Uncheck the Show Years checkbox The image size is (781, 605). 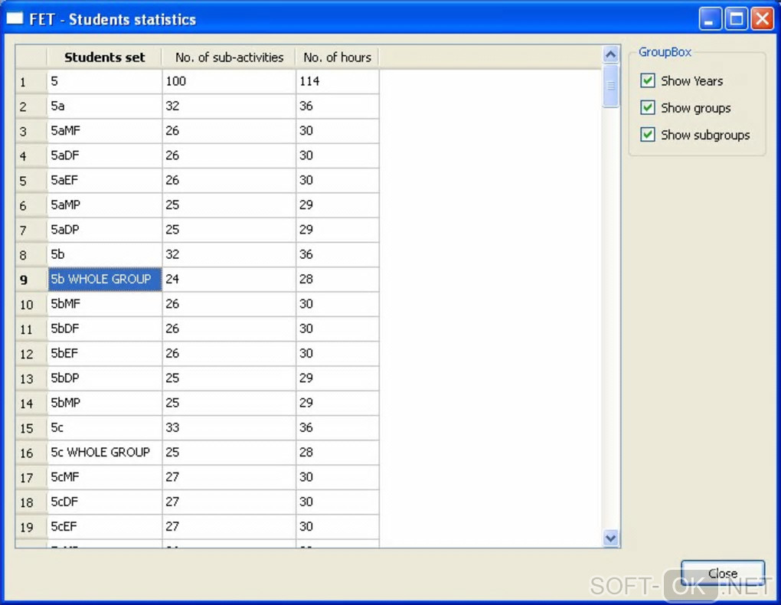(648, 80)
